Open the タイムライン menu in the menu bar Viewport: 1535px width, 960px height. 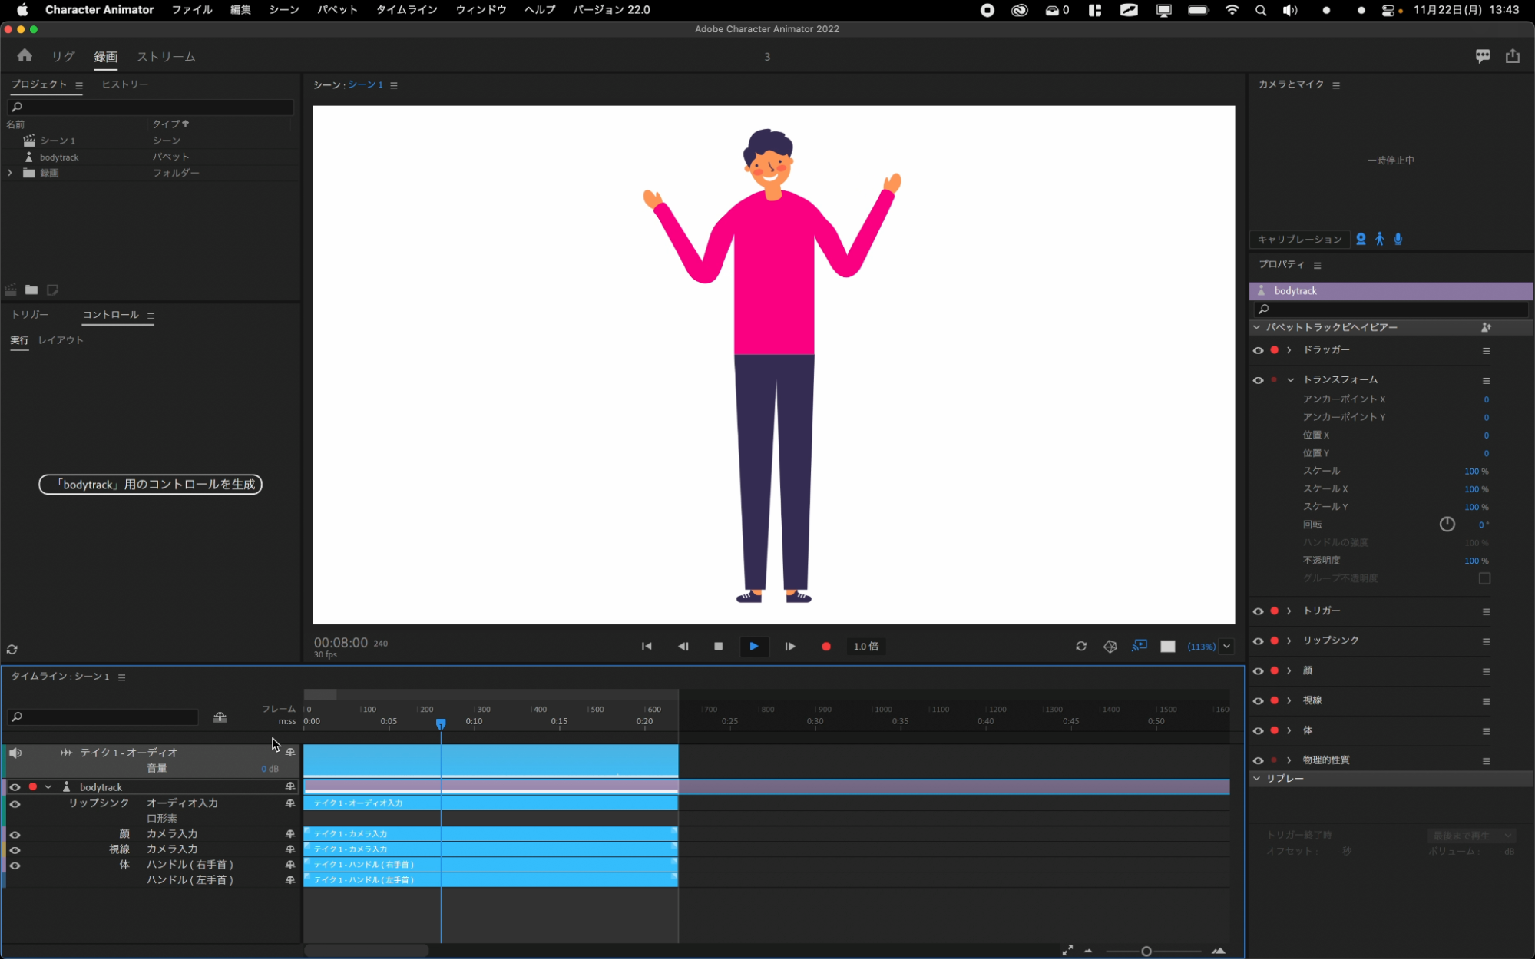coord(406,10)
